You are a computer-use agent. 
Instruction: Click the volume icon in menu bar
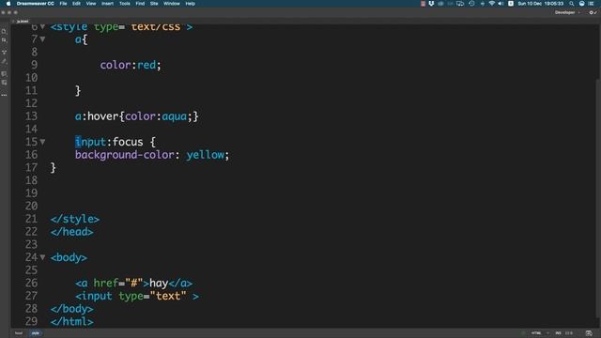pyautogui.click(x=501, y=4)
